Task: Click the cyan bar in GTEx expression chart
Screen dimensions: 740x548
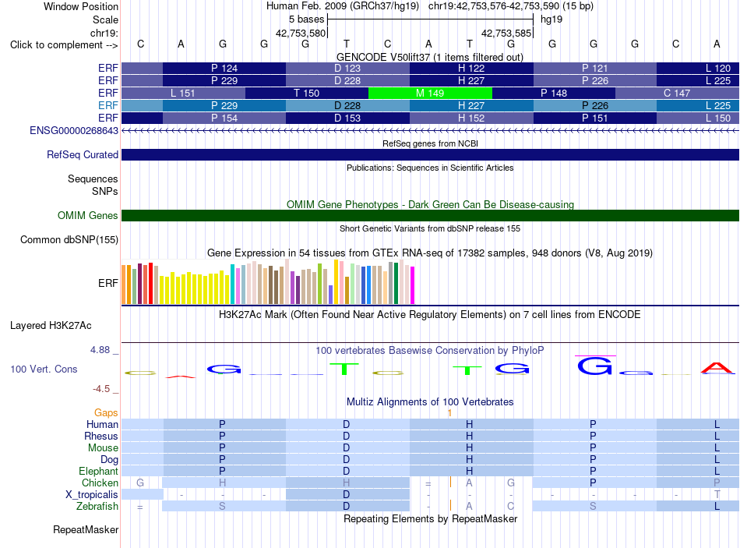Action: coord(233,284)
